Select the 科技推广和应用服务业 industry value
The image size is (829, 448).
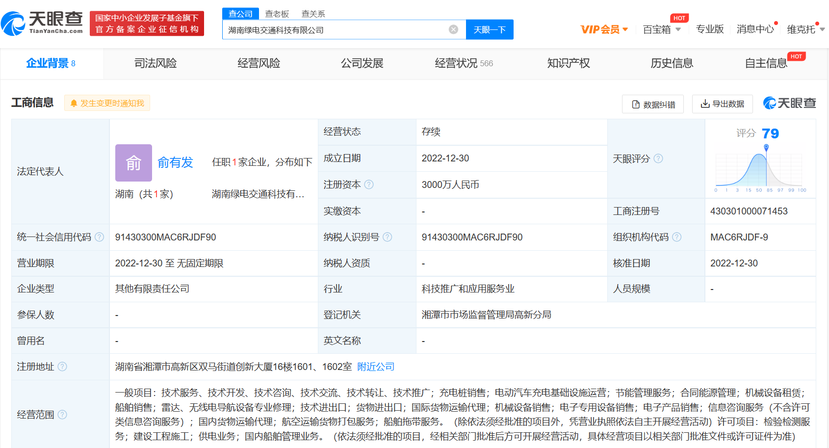click(x=468, y=289)
